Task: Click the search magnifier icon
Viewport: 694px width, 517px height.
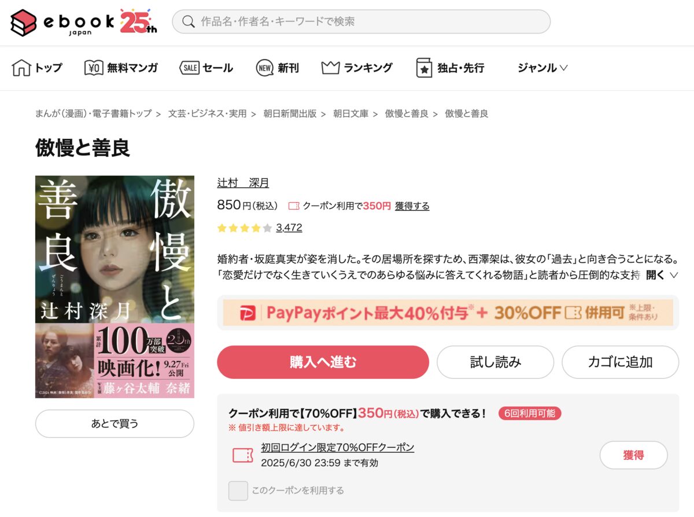Action: tap(188, 22)
